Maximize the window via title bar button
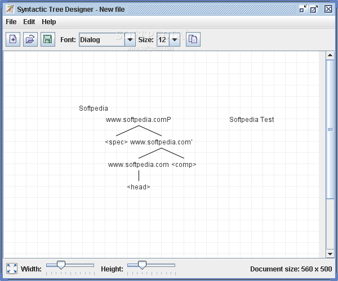 (x=314, y=9)
